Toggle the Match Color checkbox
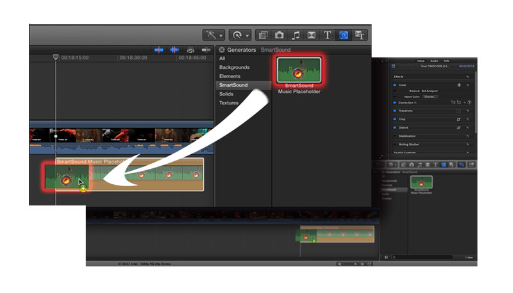 [x=394, y=97]
